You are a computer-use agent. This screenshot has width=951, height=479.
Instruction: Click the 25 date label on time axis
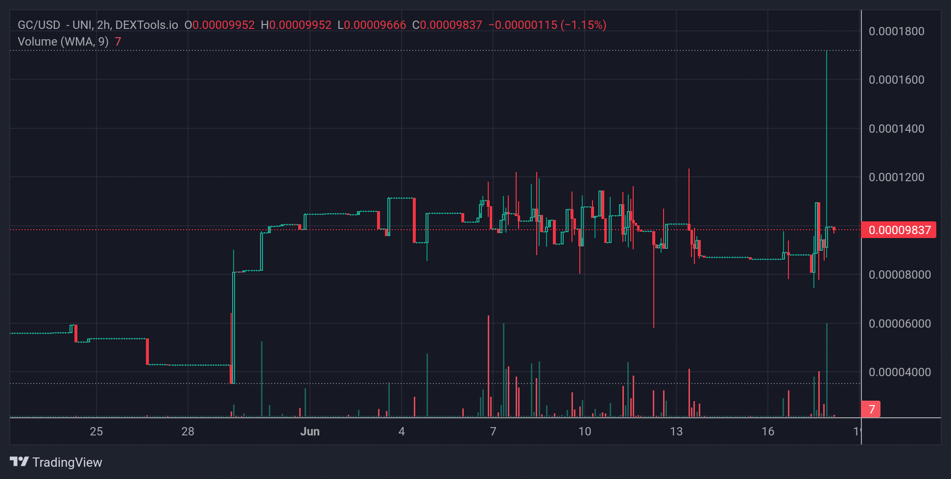[96, 431]
